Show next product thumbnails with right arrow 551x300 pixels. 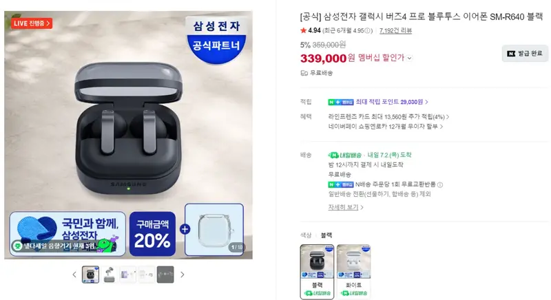coord(183,275)
